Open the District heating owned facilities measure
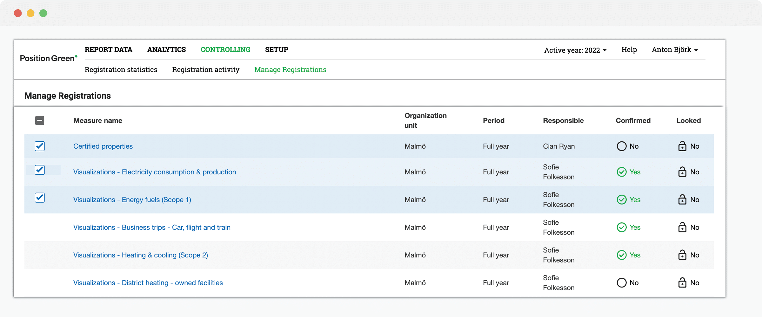The image size is (762, 317). (x=148, y=282)
